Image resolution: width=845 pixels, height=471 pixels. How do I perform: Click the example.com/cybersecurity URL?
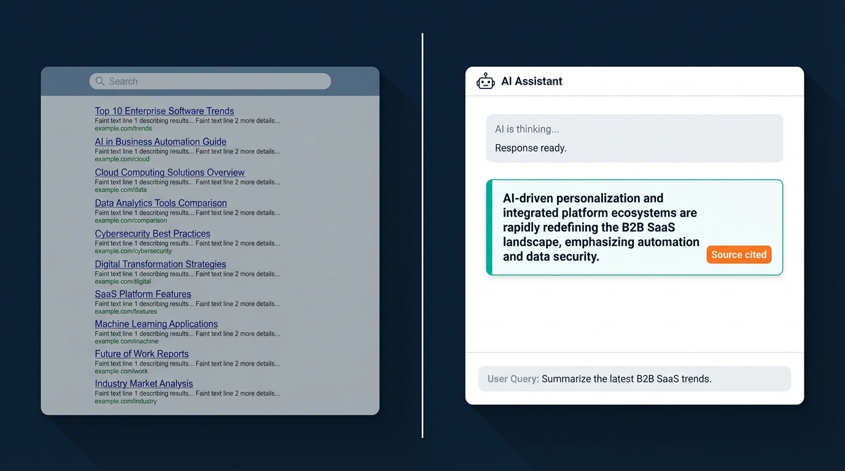(x=133, y=251)
